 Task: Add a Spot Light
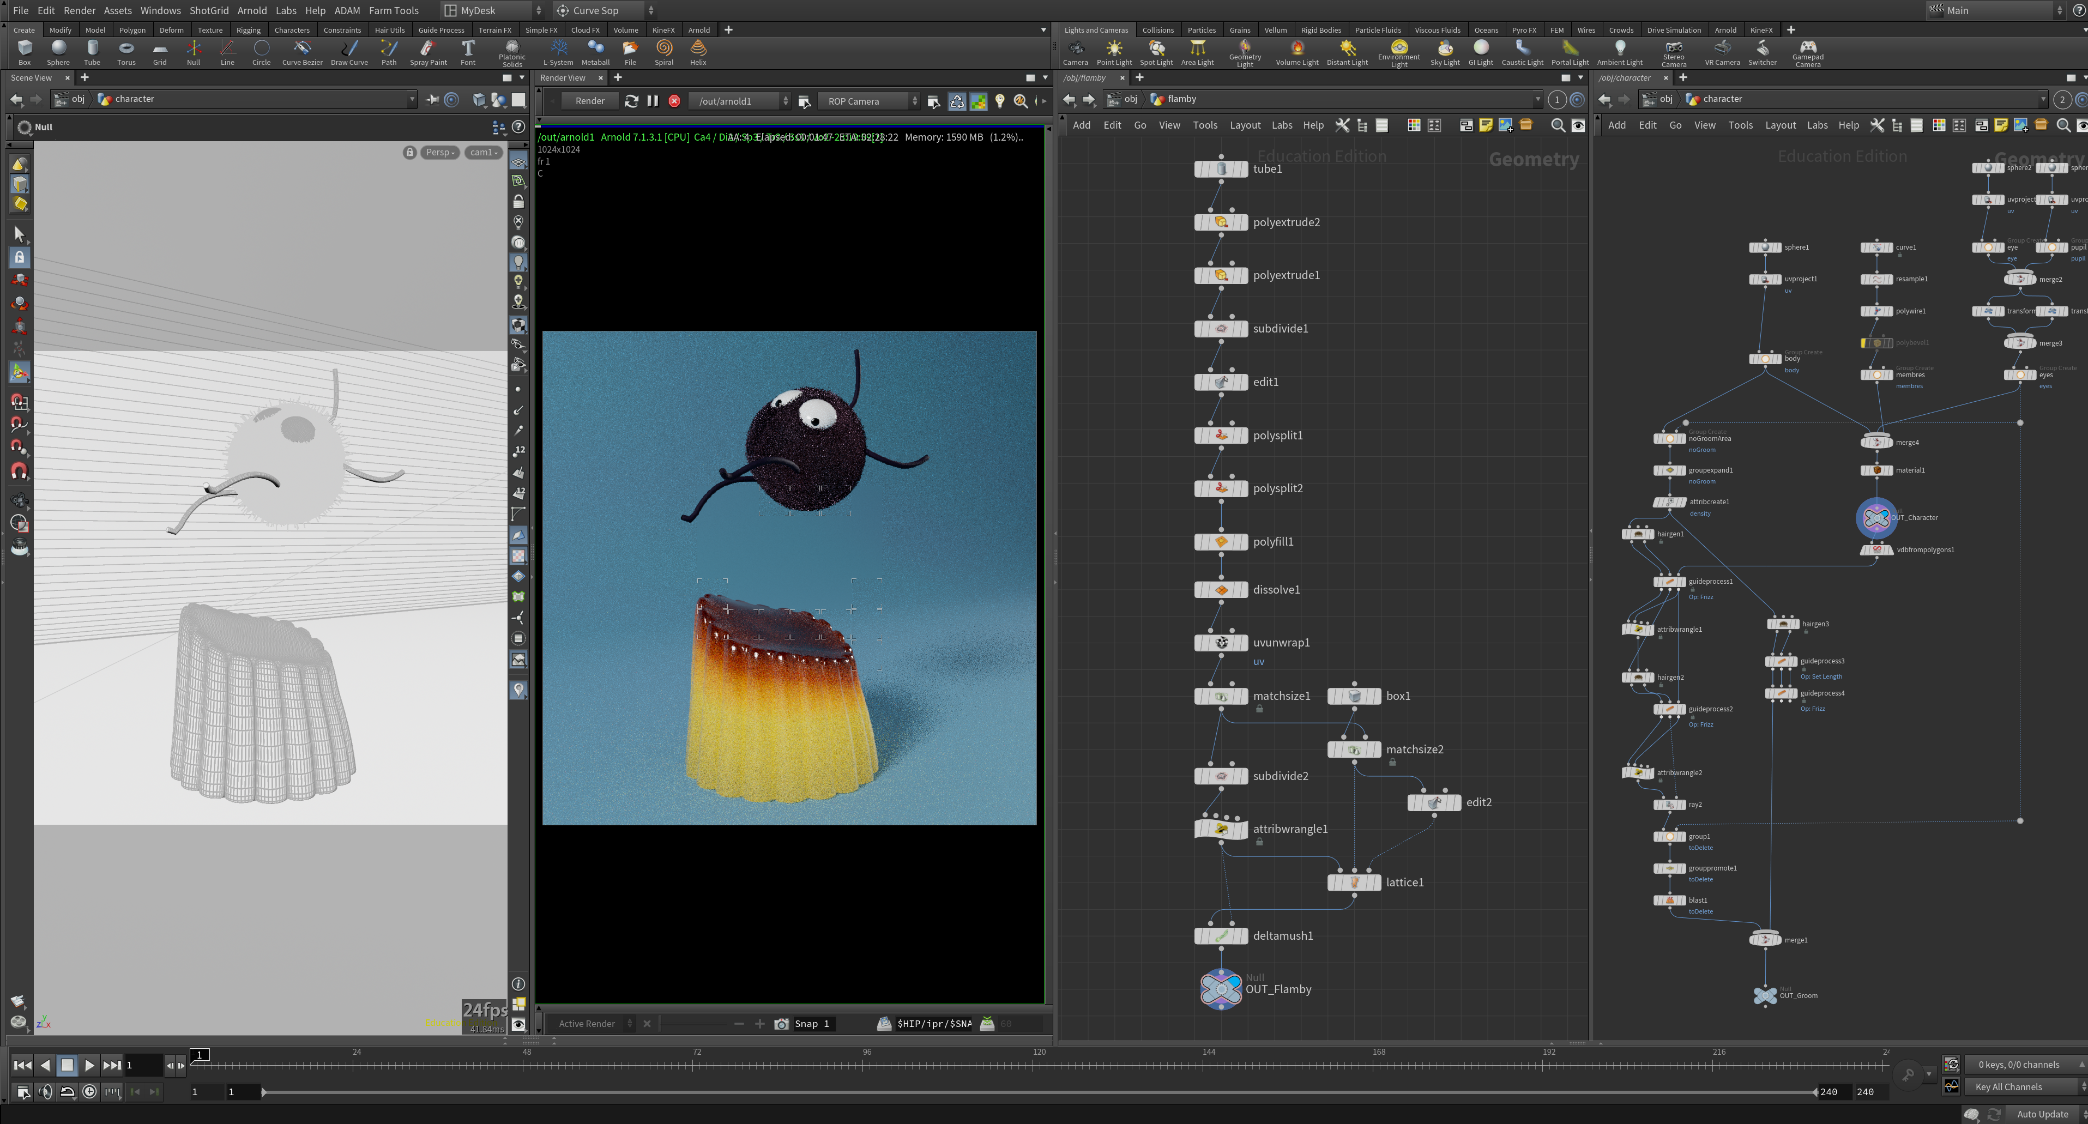pos(1157,53)
